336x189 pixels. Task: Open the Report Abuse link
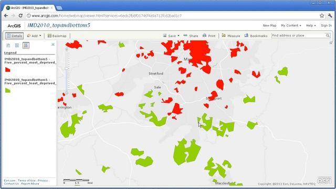tap(30, 184)
